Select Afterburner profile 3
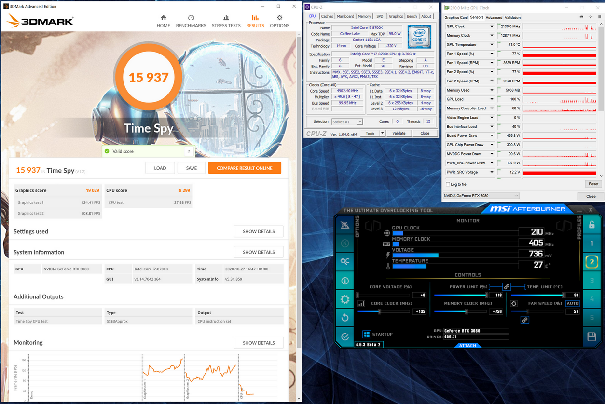 [591, 281]
